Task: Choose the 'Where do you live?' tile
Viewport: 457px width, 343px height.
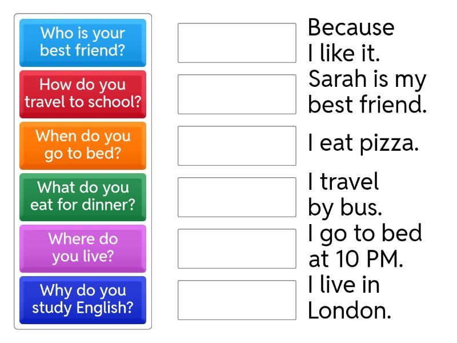Action: click(83, 249)
